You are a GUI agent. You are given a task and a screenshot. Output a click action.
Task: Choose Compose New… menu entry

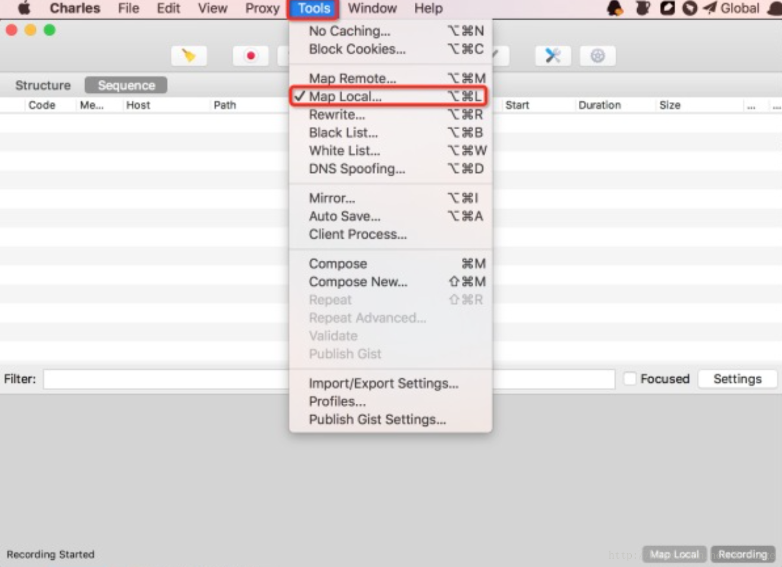coord(390,282)
